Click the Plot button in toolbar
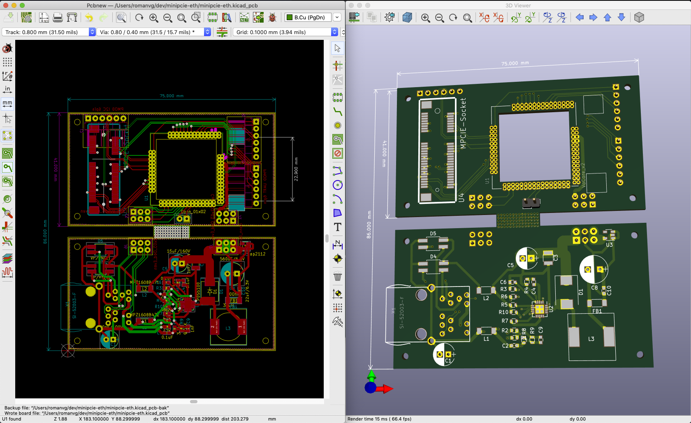Screen dimensions: 691x423 pyautogui.click(x=72, y=17)
